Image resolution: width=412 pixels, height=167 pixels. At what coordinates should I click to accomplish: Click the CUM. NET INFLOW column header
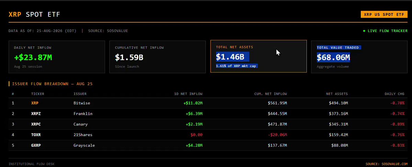[271, 94]
